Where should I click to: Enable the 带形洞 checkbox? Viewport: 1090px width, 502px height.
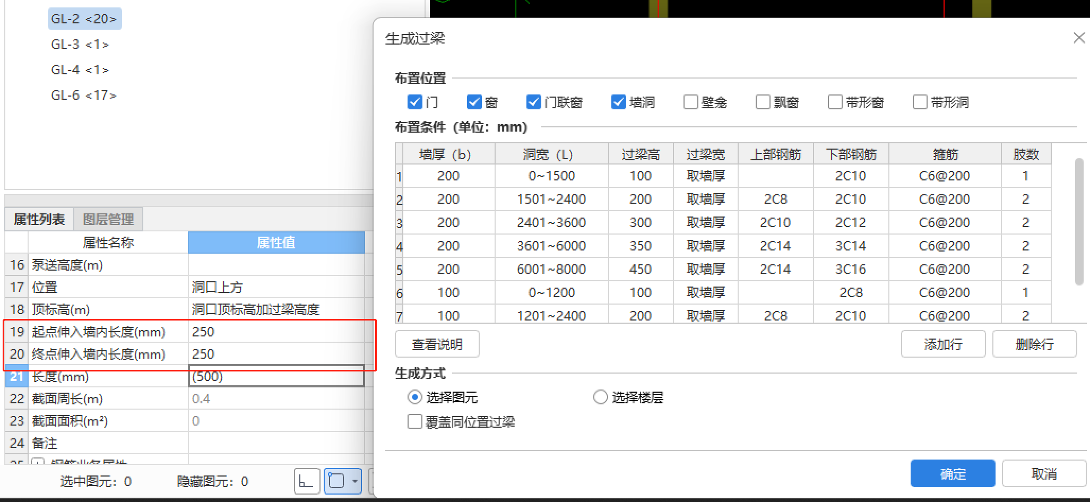[x=920, y=102]
